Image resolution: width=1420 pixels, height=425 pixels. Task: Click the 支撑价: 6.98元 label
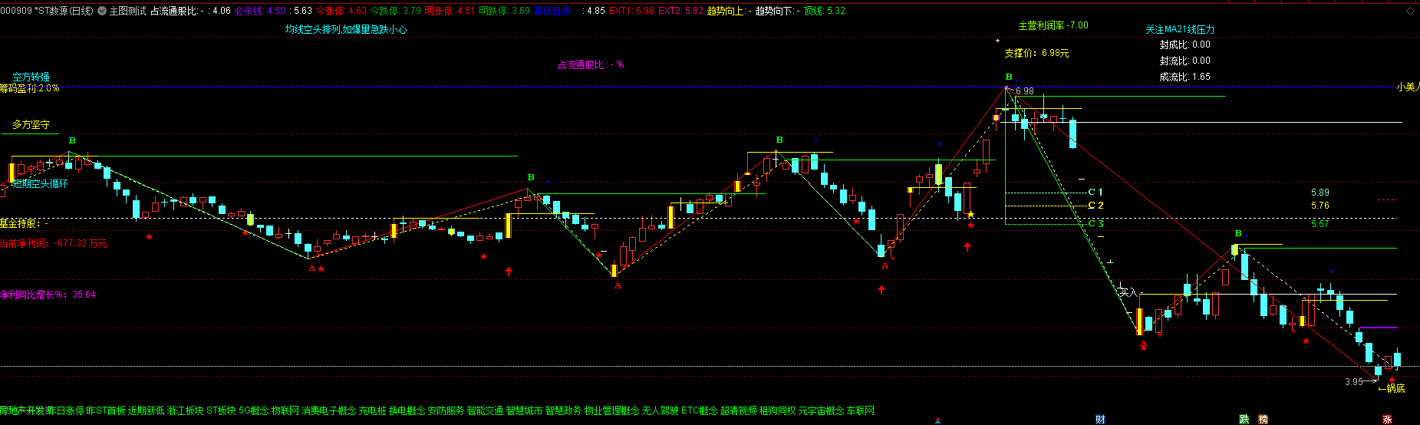pos(1036,53)
